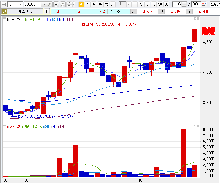Click the low price 4,500

coord(203,12)
